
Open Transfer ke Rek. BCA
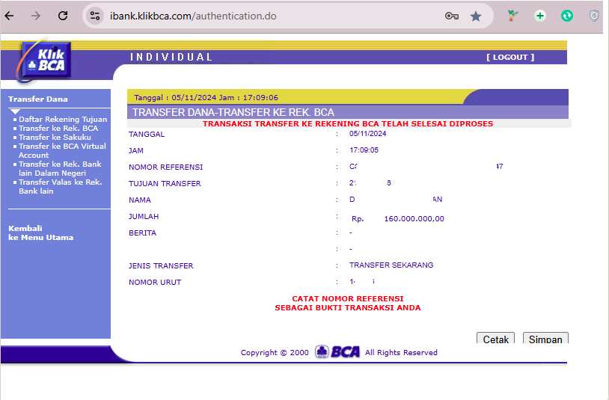pyautogui.click(x=58, y=128)
